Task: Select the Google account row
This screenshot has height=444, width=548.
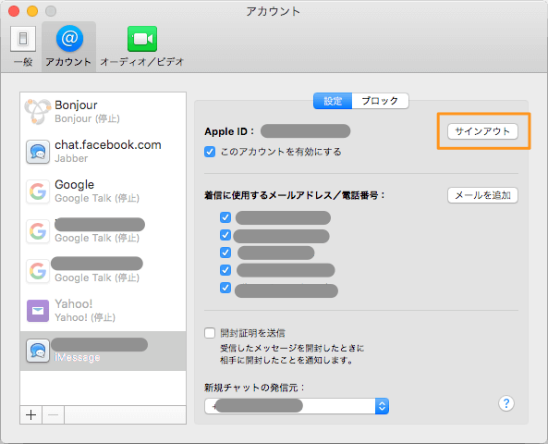Action: tap(104, 191)
